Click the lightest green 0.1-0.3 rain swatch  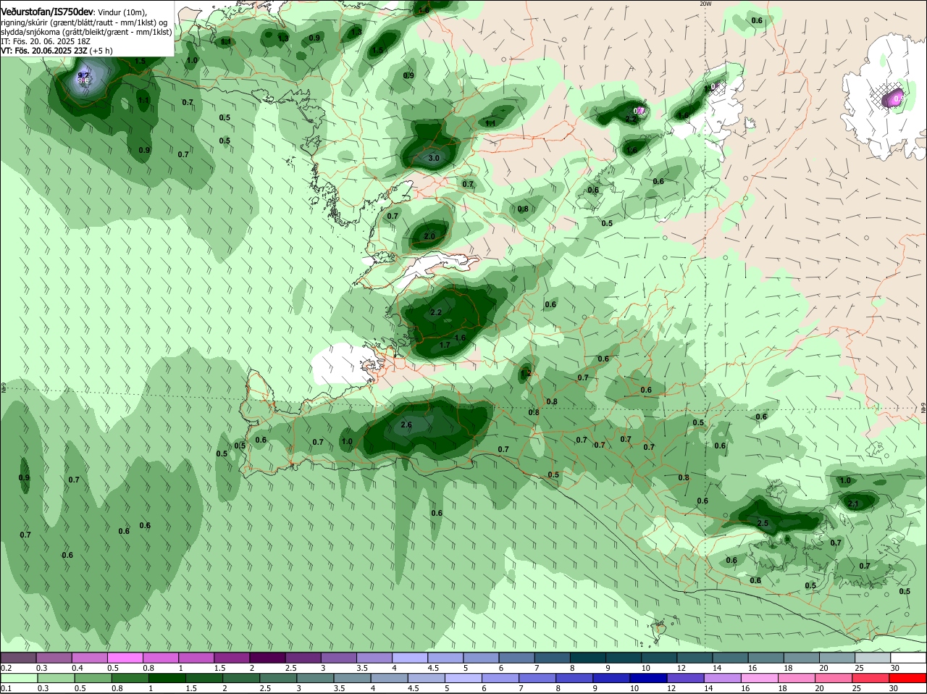18,679
